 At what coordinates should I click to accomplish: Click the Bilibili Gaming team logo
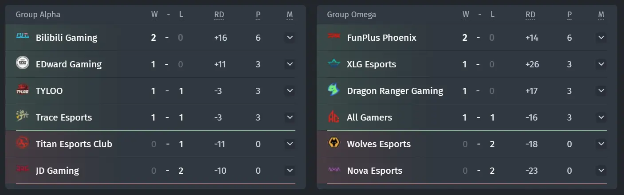point(23,36)
